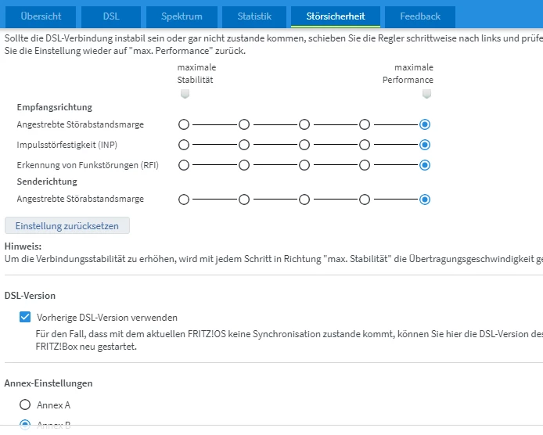The image size is (543, 435).
Task: Click the Hinweis: label
Action: click(23, 246)
